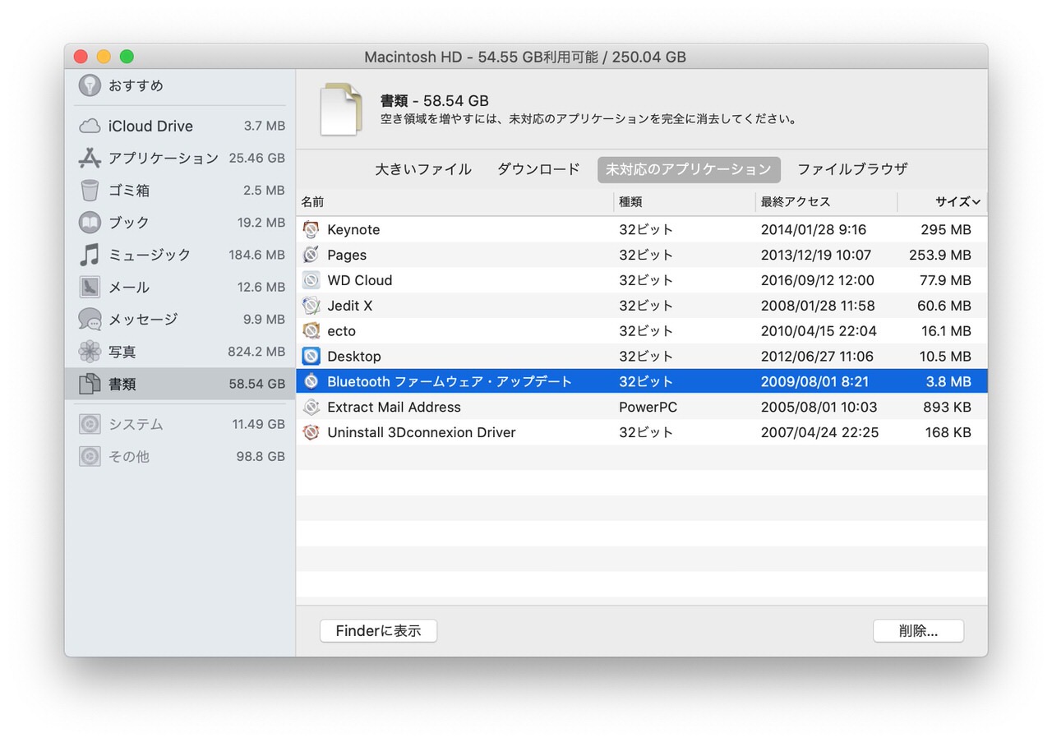
Task: Click the 写真 flower icon
Action: (90, 352)
